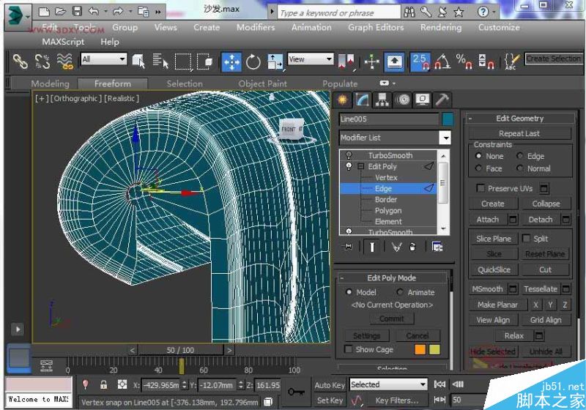Viewport: 586px width, 410px height.
Task: Redo the last action
Action: pyautogui.click(x=118, y=12)
